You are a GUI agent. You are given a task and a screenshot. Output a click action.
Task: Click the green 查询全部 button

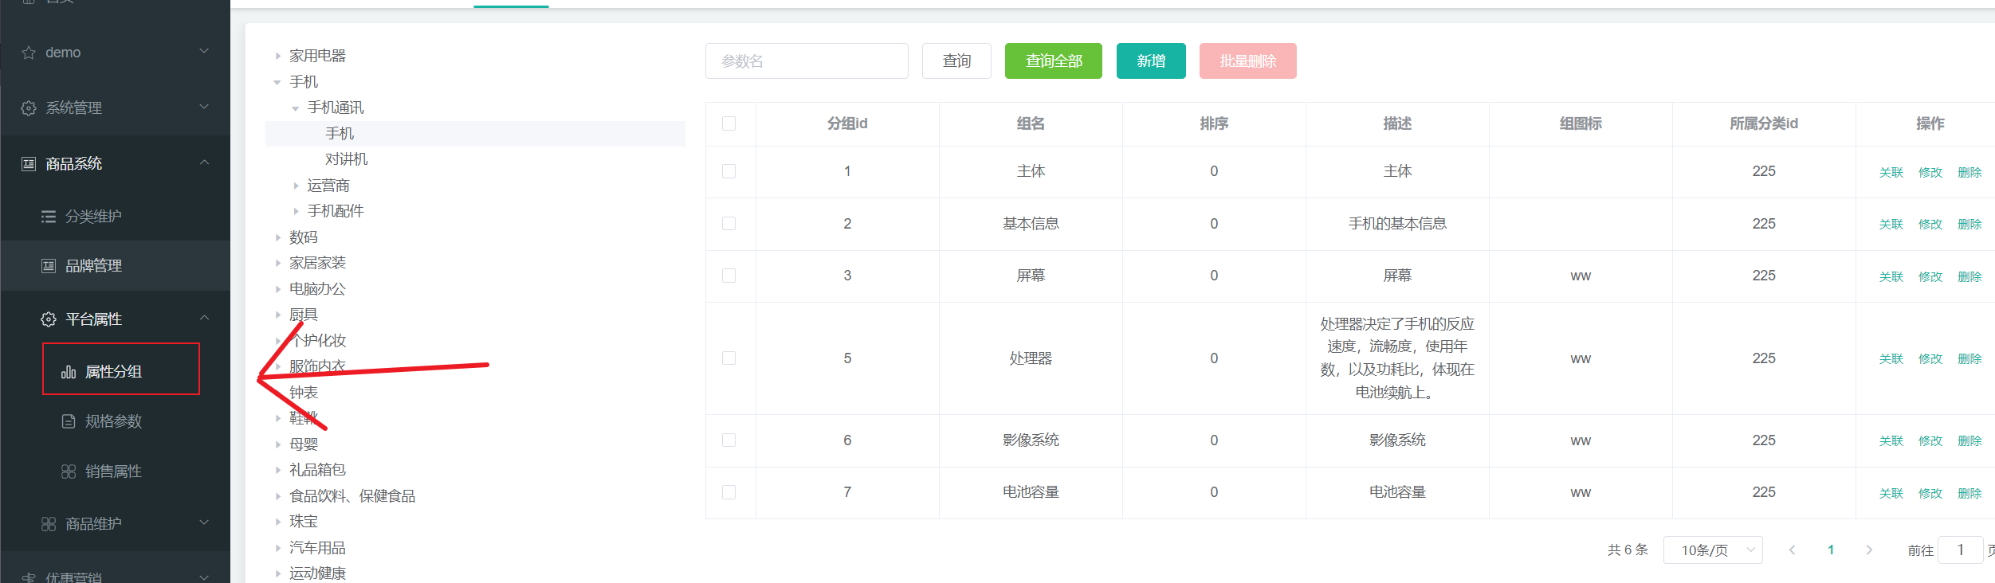pos(1054,61)
